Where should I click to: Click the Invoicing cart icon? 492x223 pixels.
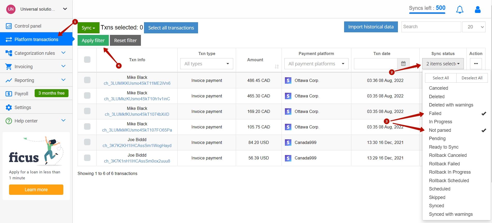click(x=9, y=67)
